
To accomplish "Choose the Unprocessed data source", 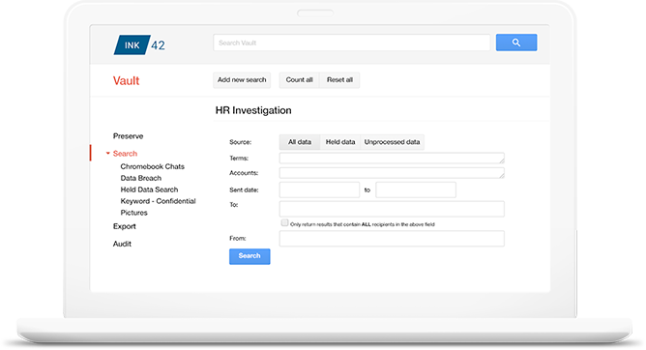I will click(x=392, y=142).
